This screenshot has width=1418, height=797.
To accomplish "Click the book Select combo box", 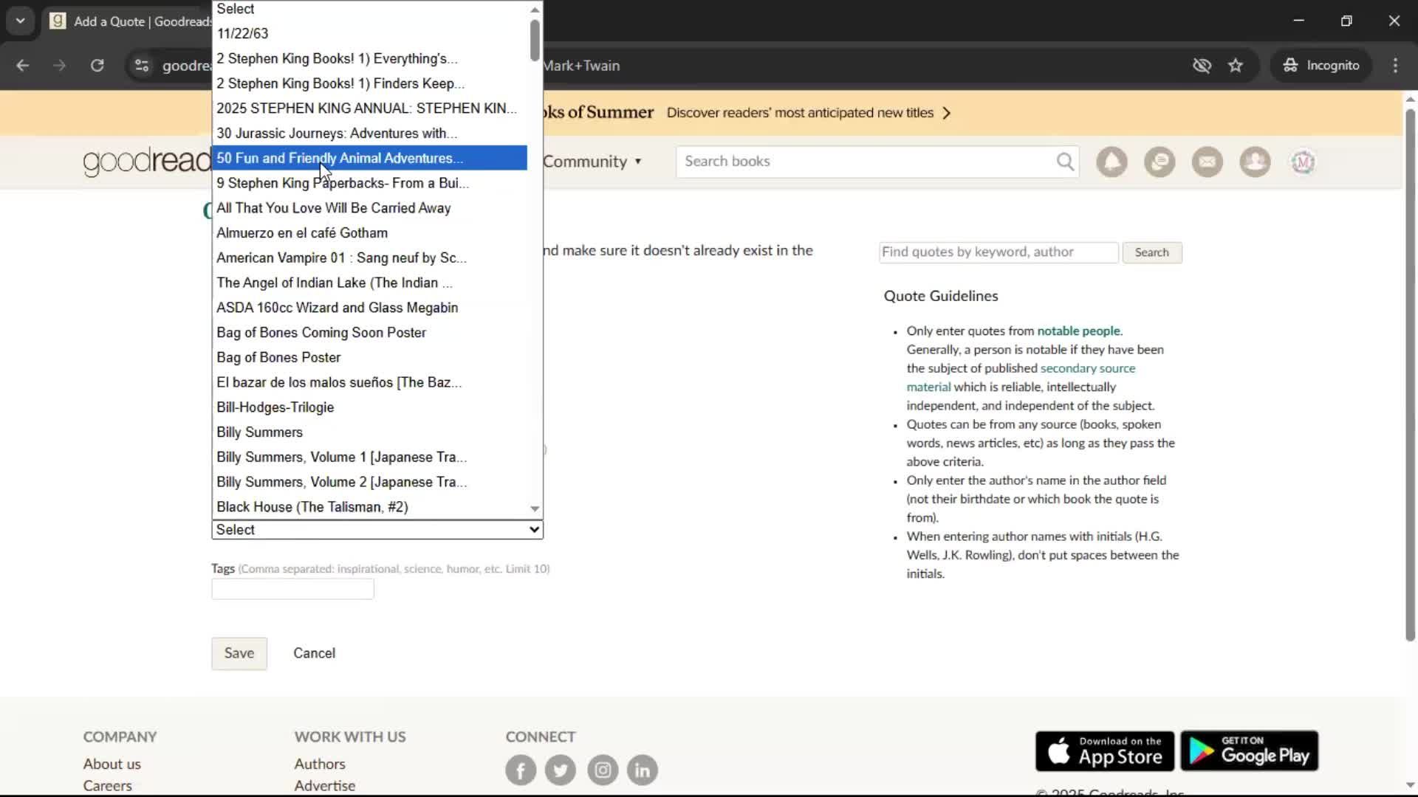I will (377, 530).
